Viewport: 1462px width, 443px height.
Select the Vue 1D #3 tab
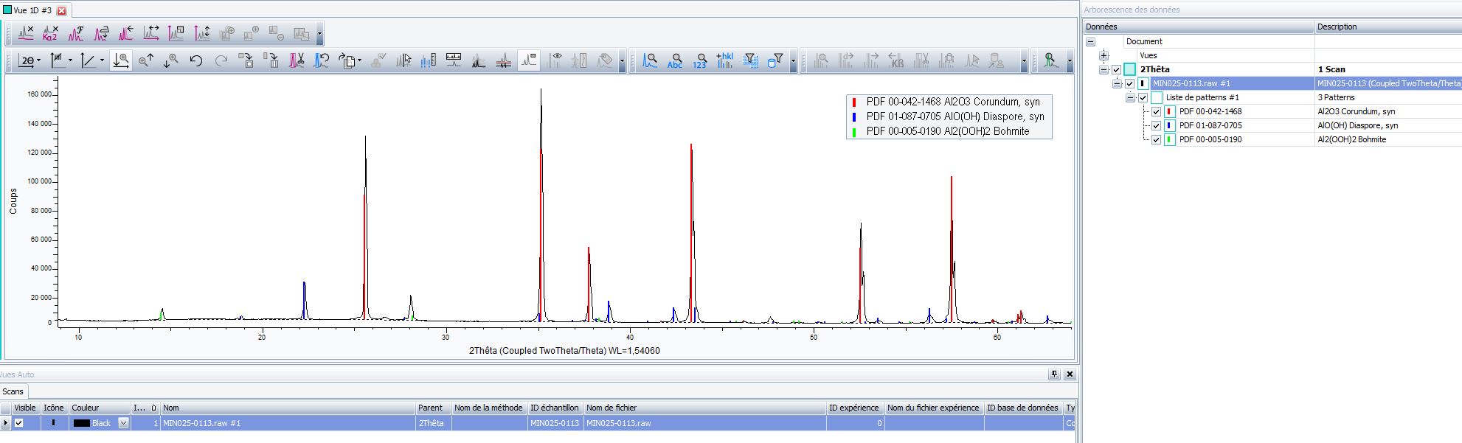32,10
